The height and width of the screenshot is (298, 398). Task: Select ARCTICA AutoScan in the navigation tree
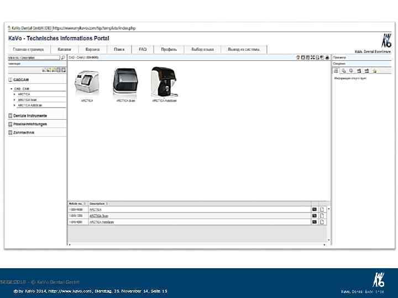tap(30, 105)
